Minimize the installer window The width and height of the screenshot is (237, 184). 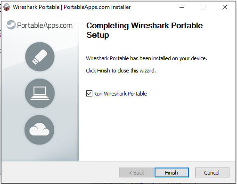[182, 7]
